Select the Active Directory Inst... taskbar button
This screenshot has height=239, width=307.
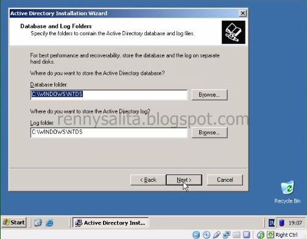click(x=110, y=223)
